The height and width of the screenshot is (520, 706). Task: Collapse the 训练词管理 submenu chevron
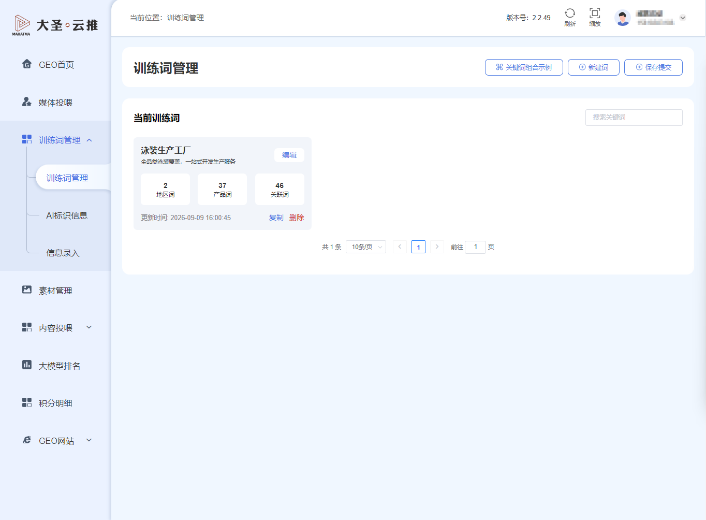[x=90, y=140]
